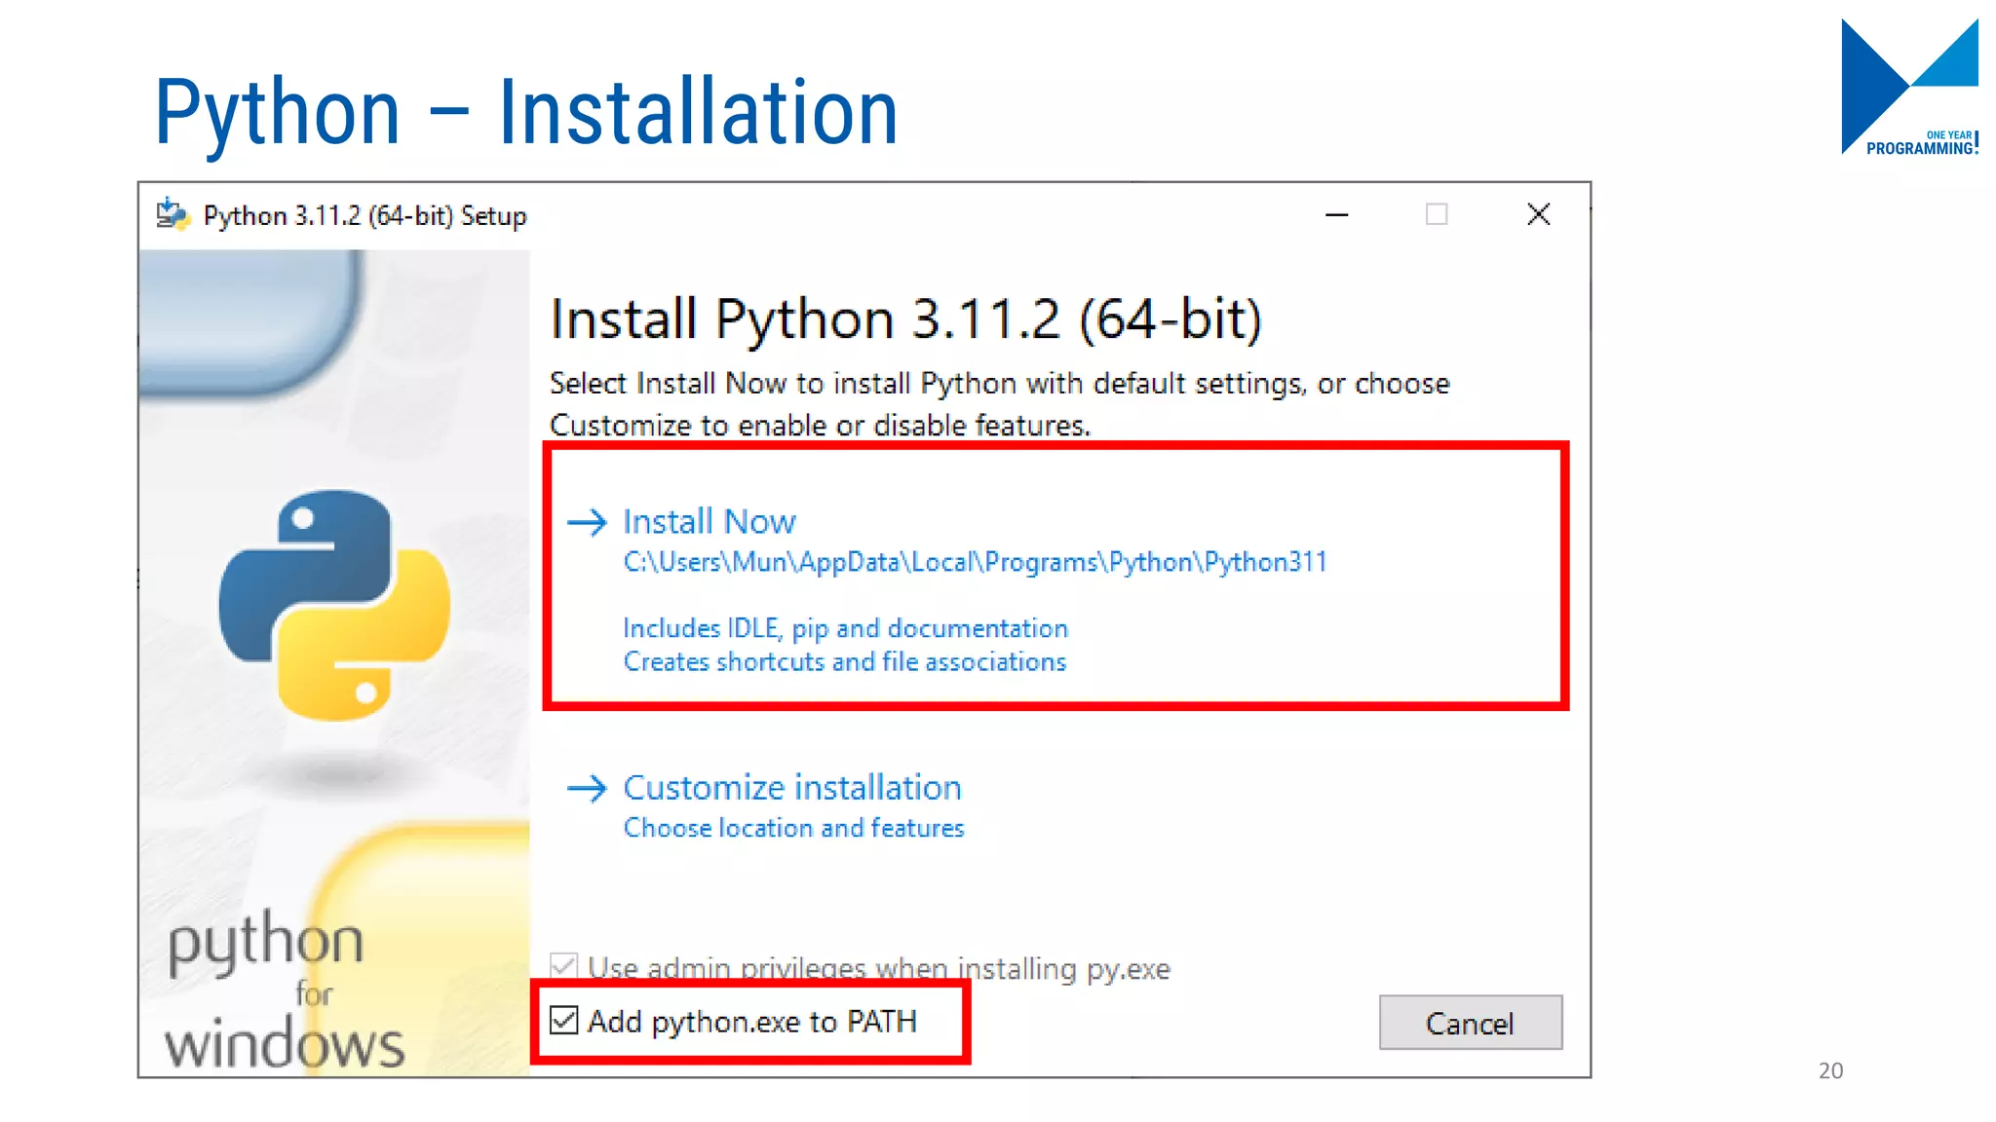Image resolution: width=1996 pixels, height=1122 pixels.
Task: Click the Install Now arrow icon
Action: [x=587, y=522]
